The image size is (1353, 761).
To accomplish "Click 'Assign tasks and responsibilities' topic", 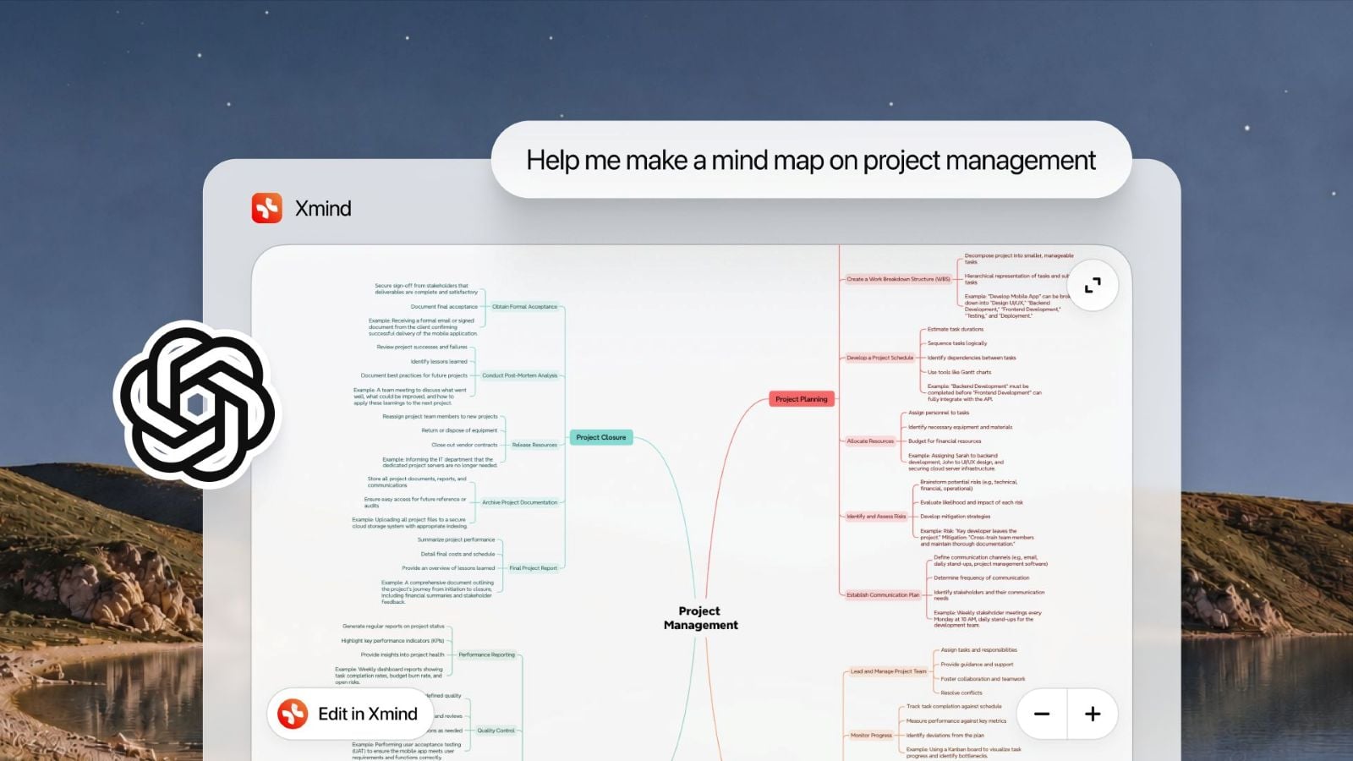I will click(x=979, y=650).
